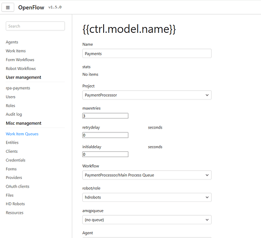Open Files page
This screenshot has height=238, width=261.
tap(10, 195)
